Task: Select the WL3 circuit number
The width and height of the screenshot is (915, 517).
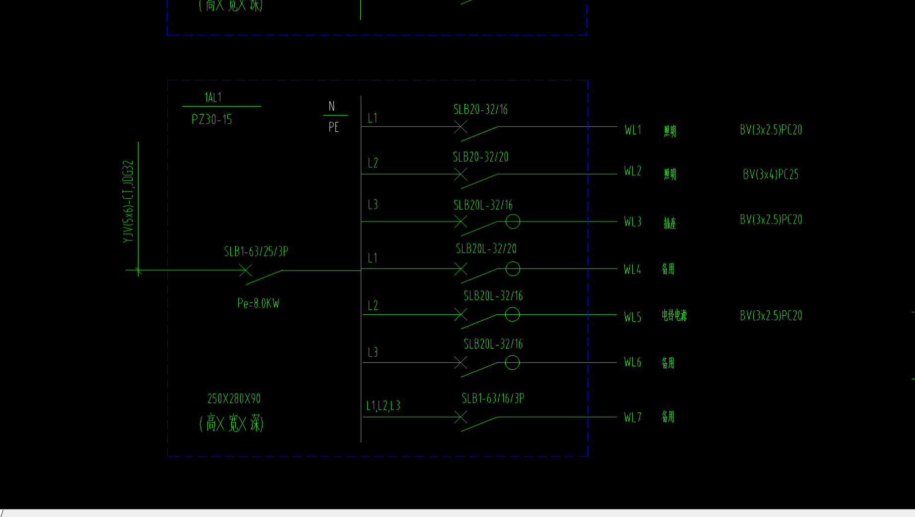Action: click(x=633, y=222)
